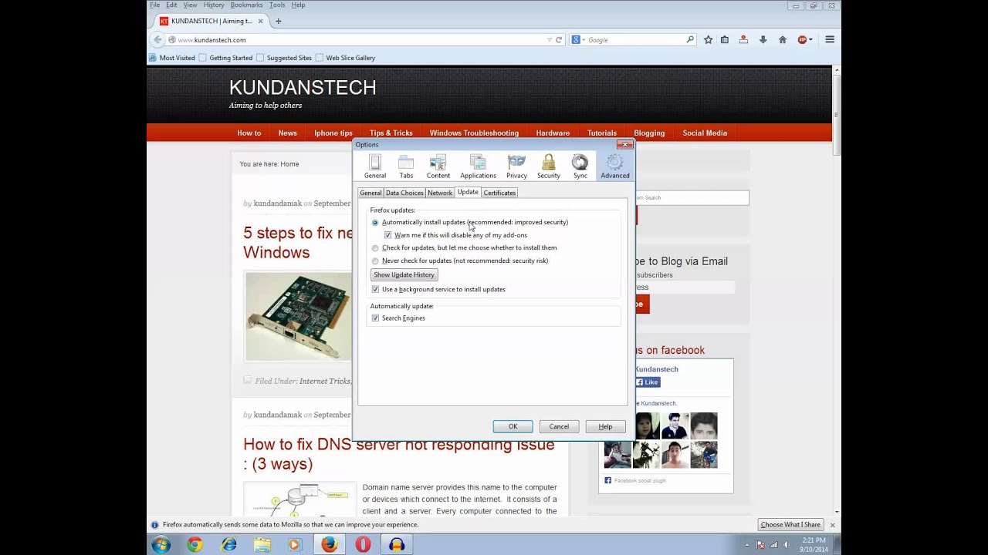Click the Help button in Options

point(605,426)
